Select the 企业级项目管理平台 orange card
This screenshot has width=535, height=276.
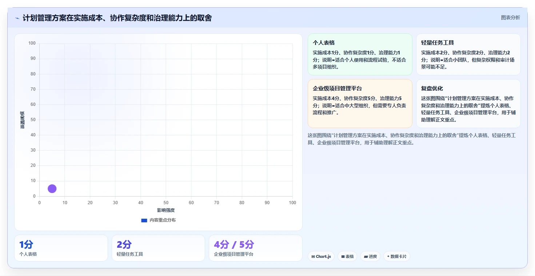pos(360,104)
